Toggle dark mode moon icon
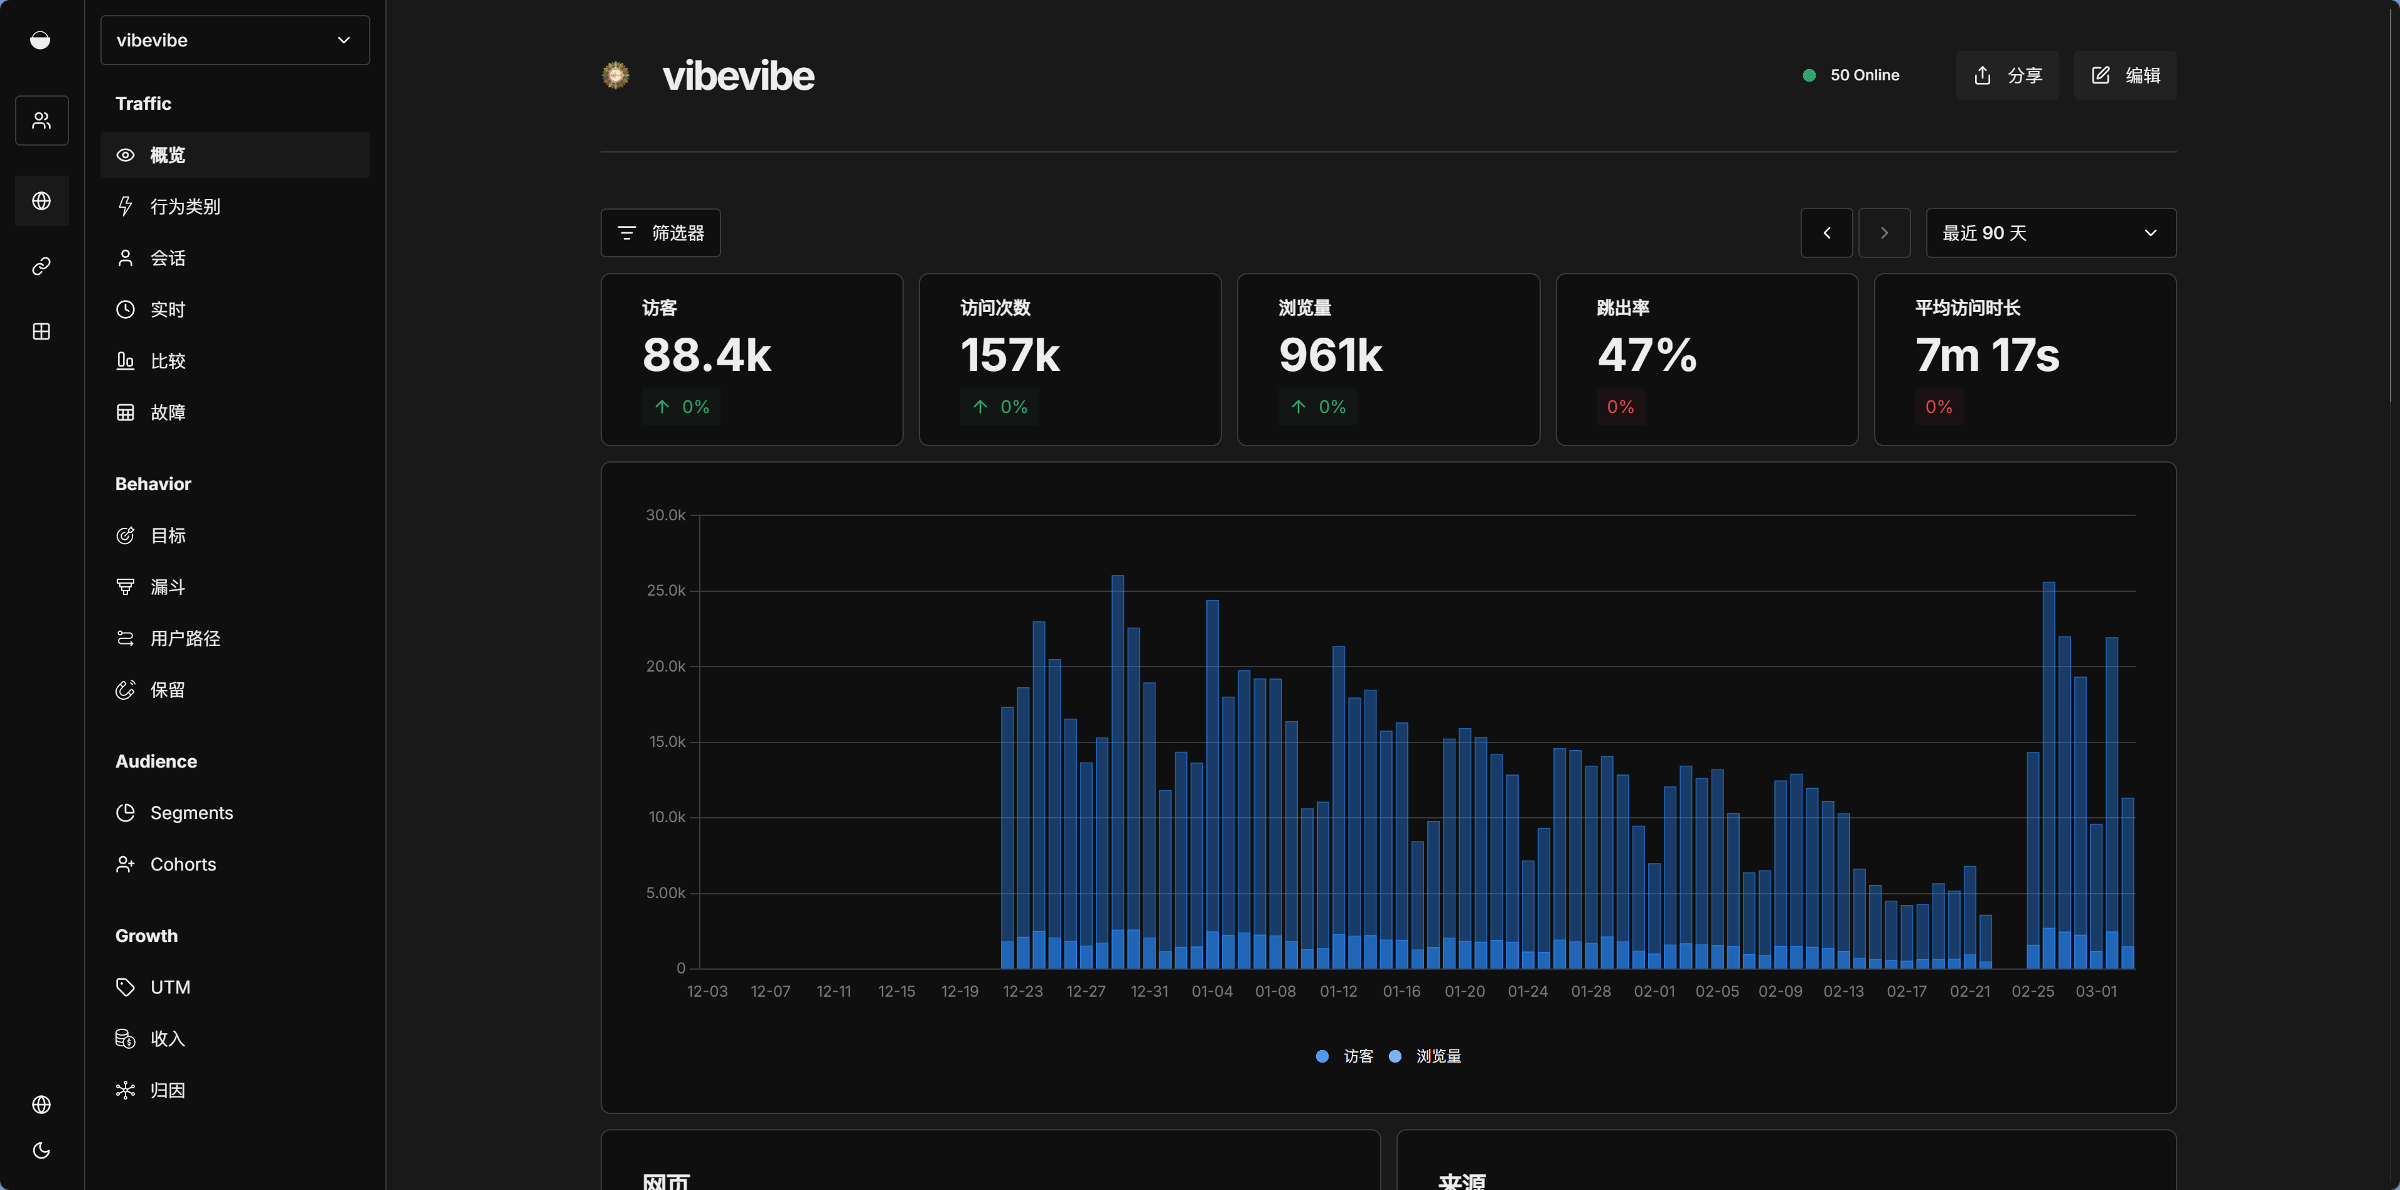 (41, 1150)
